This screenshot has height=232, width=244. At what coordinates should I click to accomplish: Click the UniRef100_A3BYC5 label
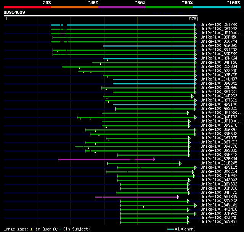219,75
